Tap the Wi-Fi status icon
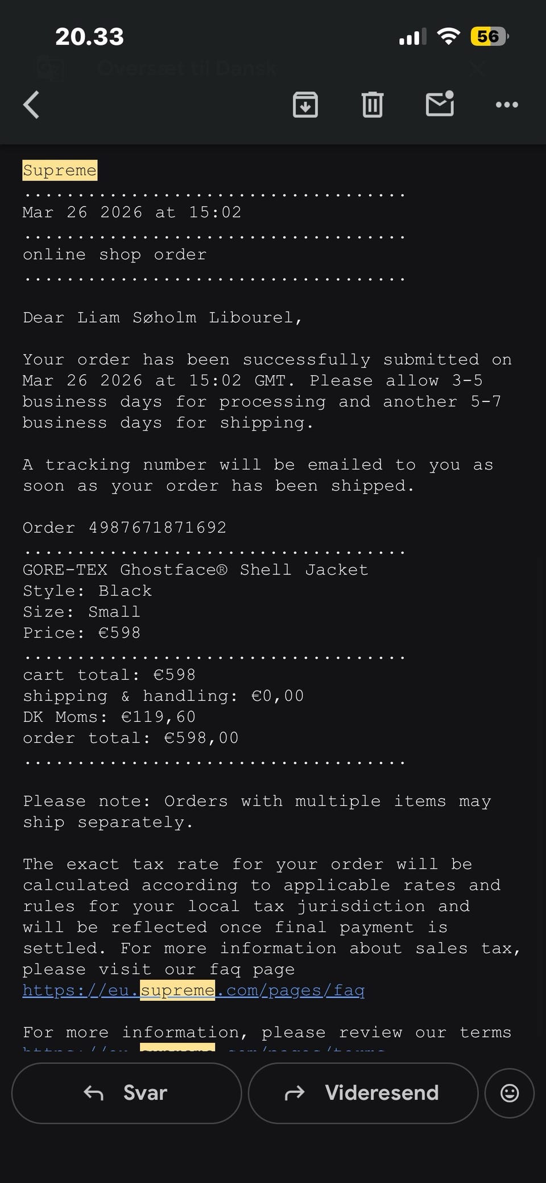Viewport: 546px width, 1183px height. [x=448, y=37]
